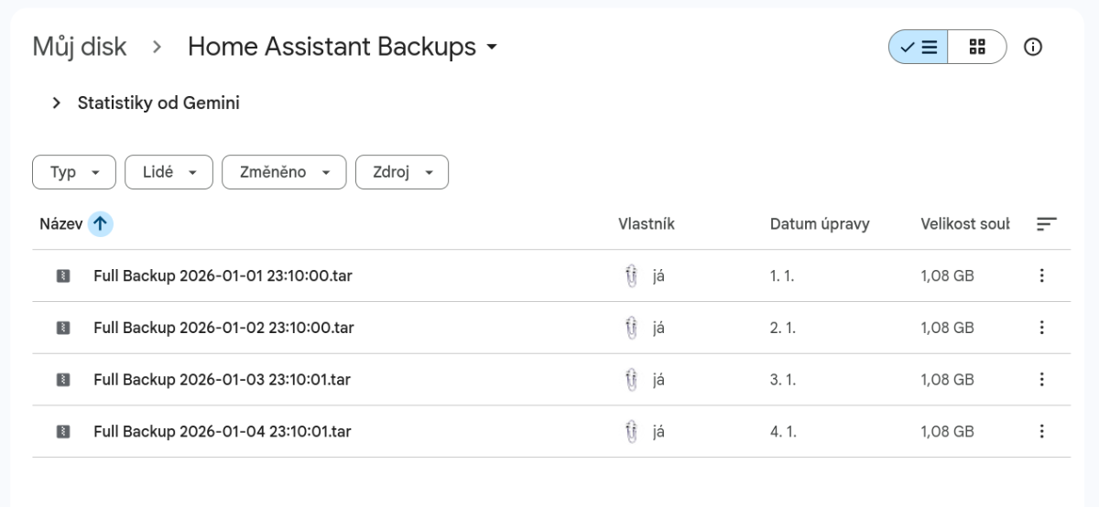Open more actions for 2026-01-02 backup
This screenshot has width=1099, height=507.
click(x=1041, y=328)
